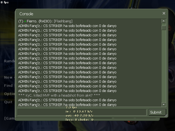Select the KyC killed MVP headshot line
The width and height of the screenshot is (175, 131).
point(59,95)
